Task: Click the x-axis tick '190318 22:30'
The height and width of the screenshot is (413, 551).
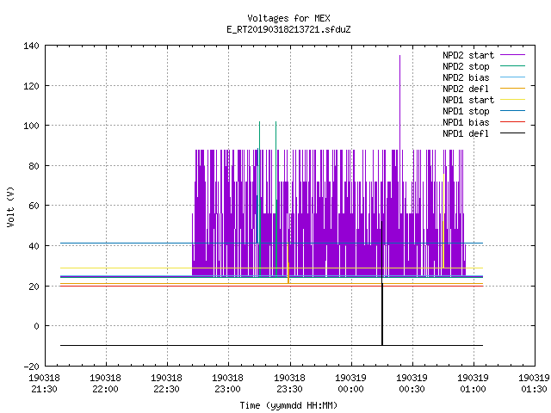Action: point(166,384)
